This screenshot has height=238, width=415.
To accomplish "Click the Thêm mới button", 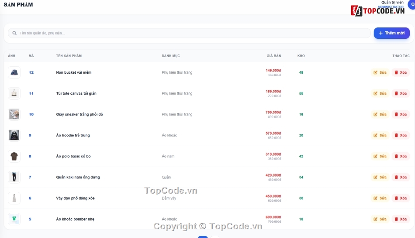I will coord(392,33).
